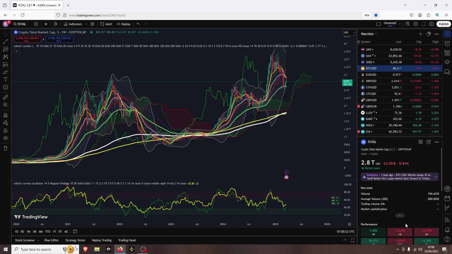Add compare symbol plus icon

(x=36, y=24)
